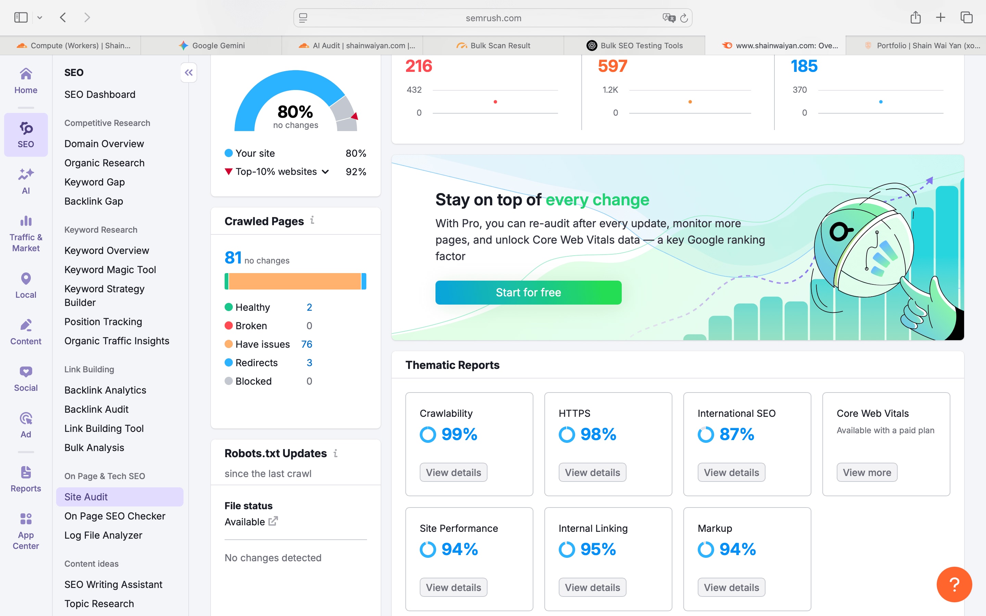Click View more on Core Web Vitals

867,472
